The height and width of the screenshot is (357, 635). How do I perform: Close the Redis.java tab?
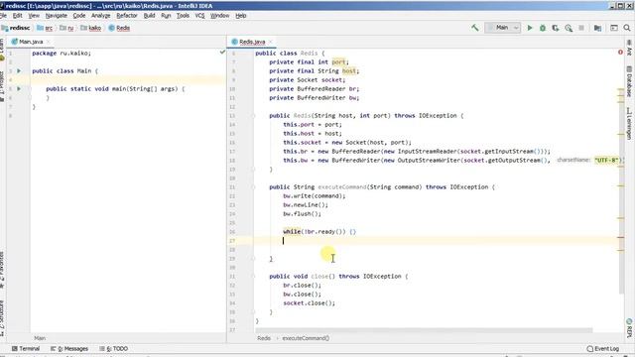point(271,42)
